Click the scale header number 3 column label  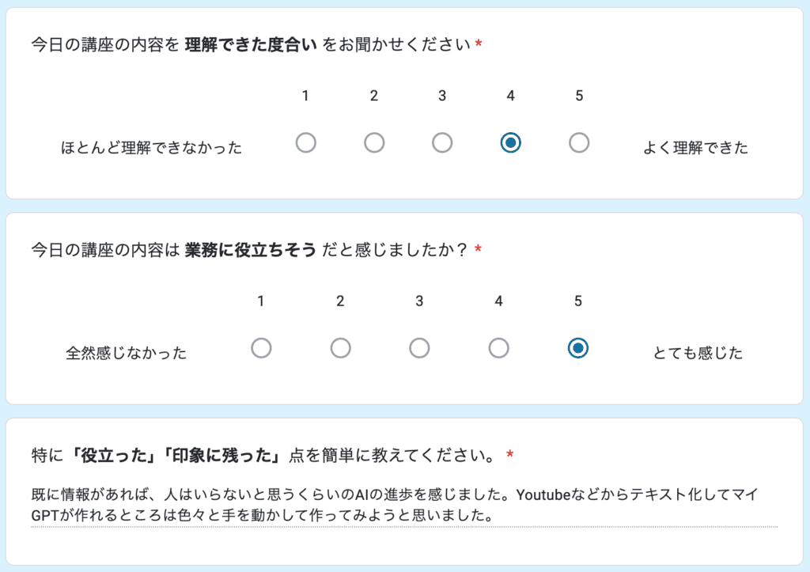(x=442, y=95)
